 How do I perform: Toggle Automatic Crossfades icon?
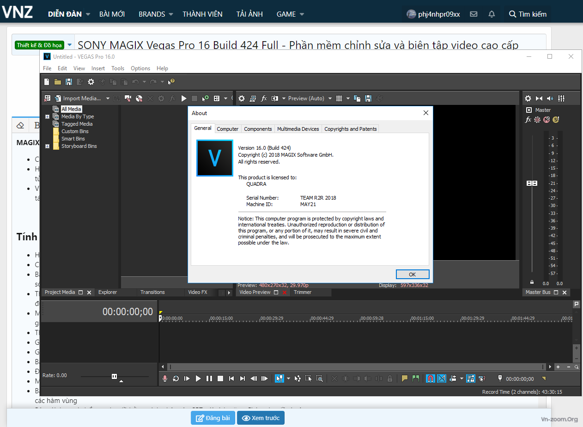[x=441, y=378]
